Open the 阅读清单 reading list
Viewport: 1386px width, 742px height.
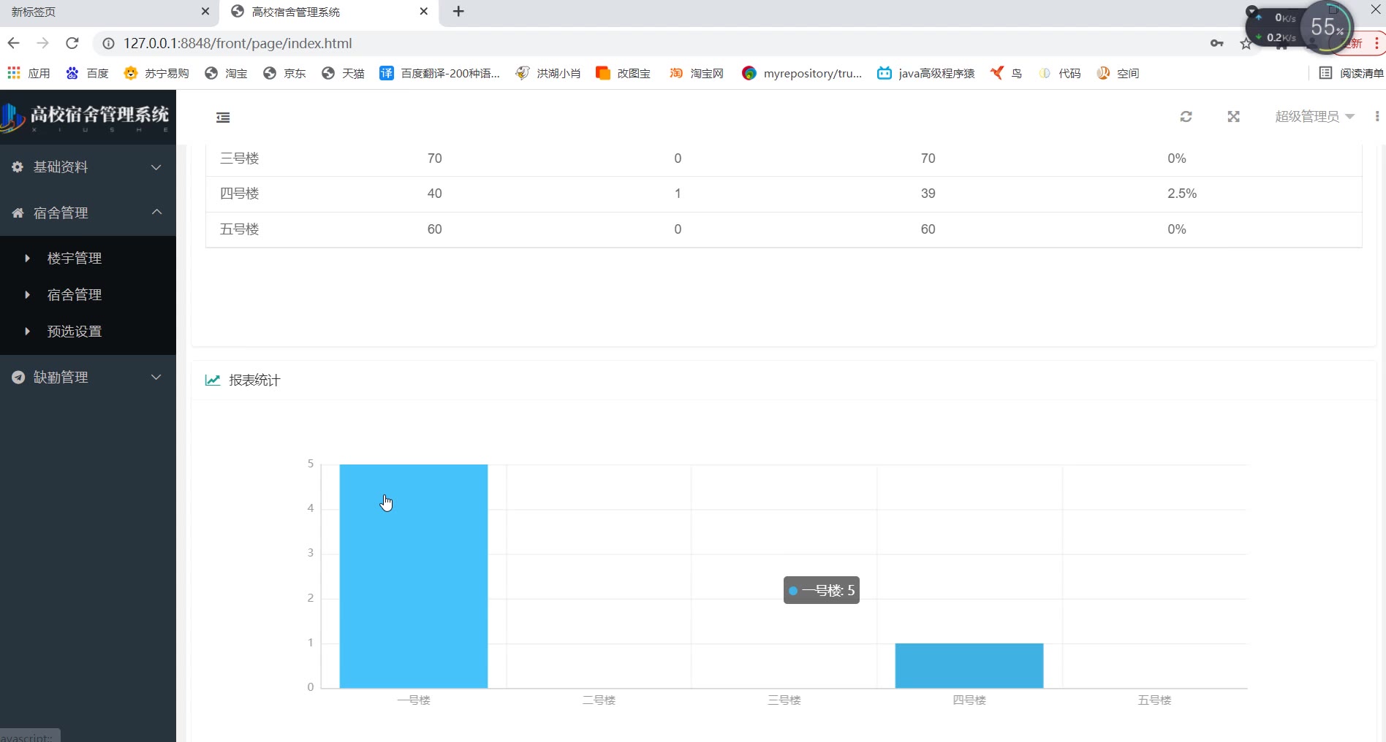click(1351, 73)
